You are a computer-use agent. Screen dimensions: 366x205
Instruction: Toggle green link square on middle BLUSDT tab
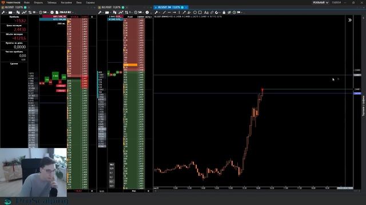click(x=123, y=7)
